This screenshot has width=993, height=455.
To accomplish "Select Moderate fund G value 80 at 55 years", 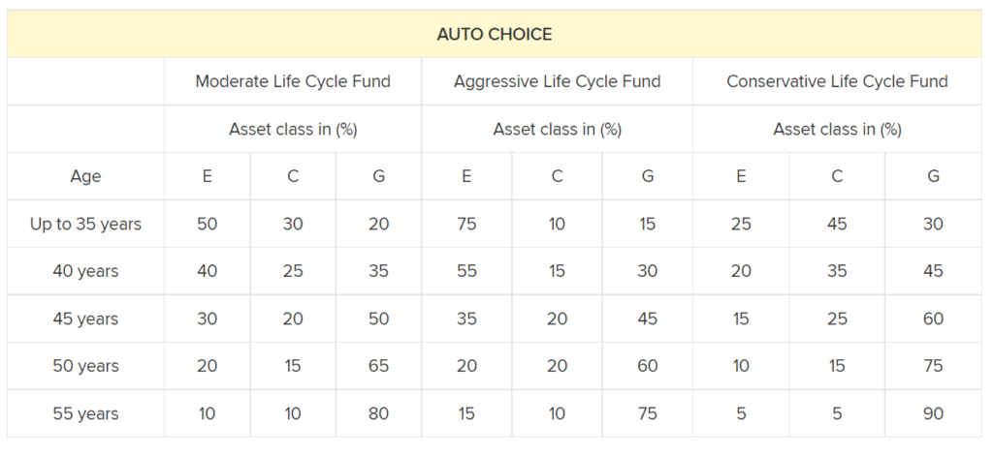I will (378, 413).
